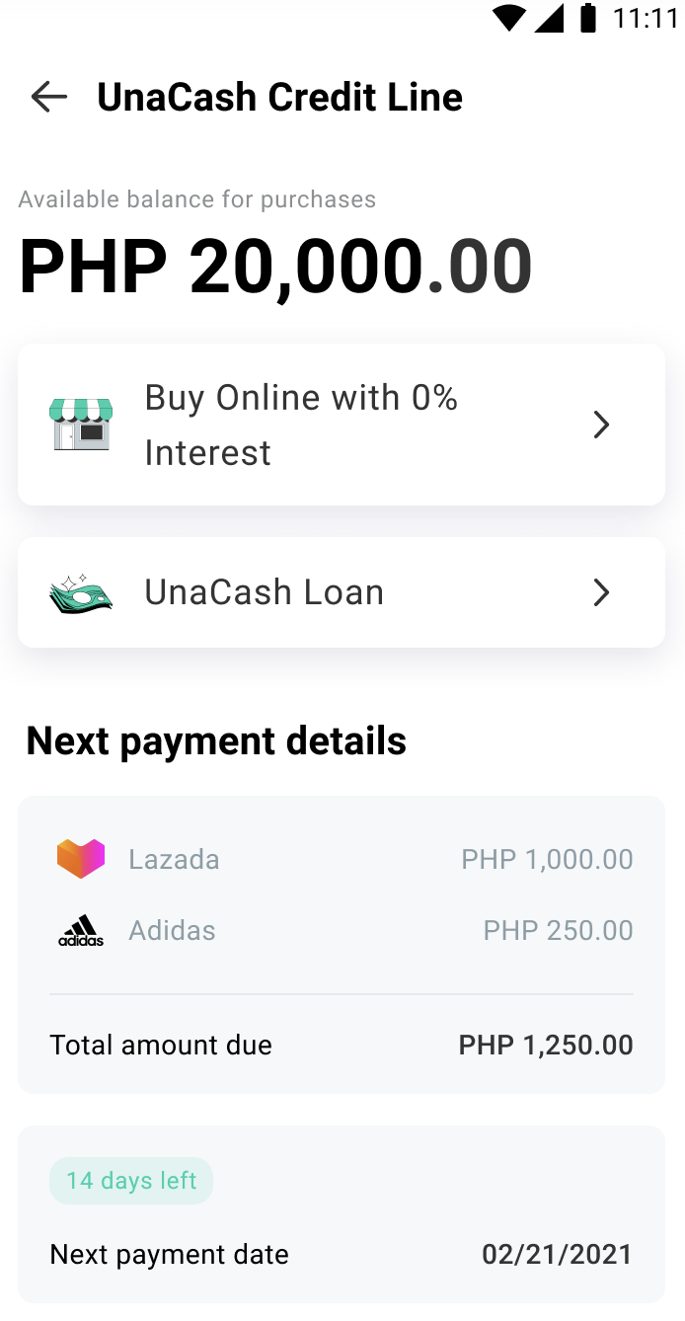Select the Buy Online with 0% Interest option
This screenshot has height=1321, width=685.
click(x=341, y=425)
